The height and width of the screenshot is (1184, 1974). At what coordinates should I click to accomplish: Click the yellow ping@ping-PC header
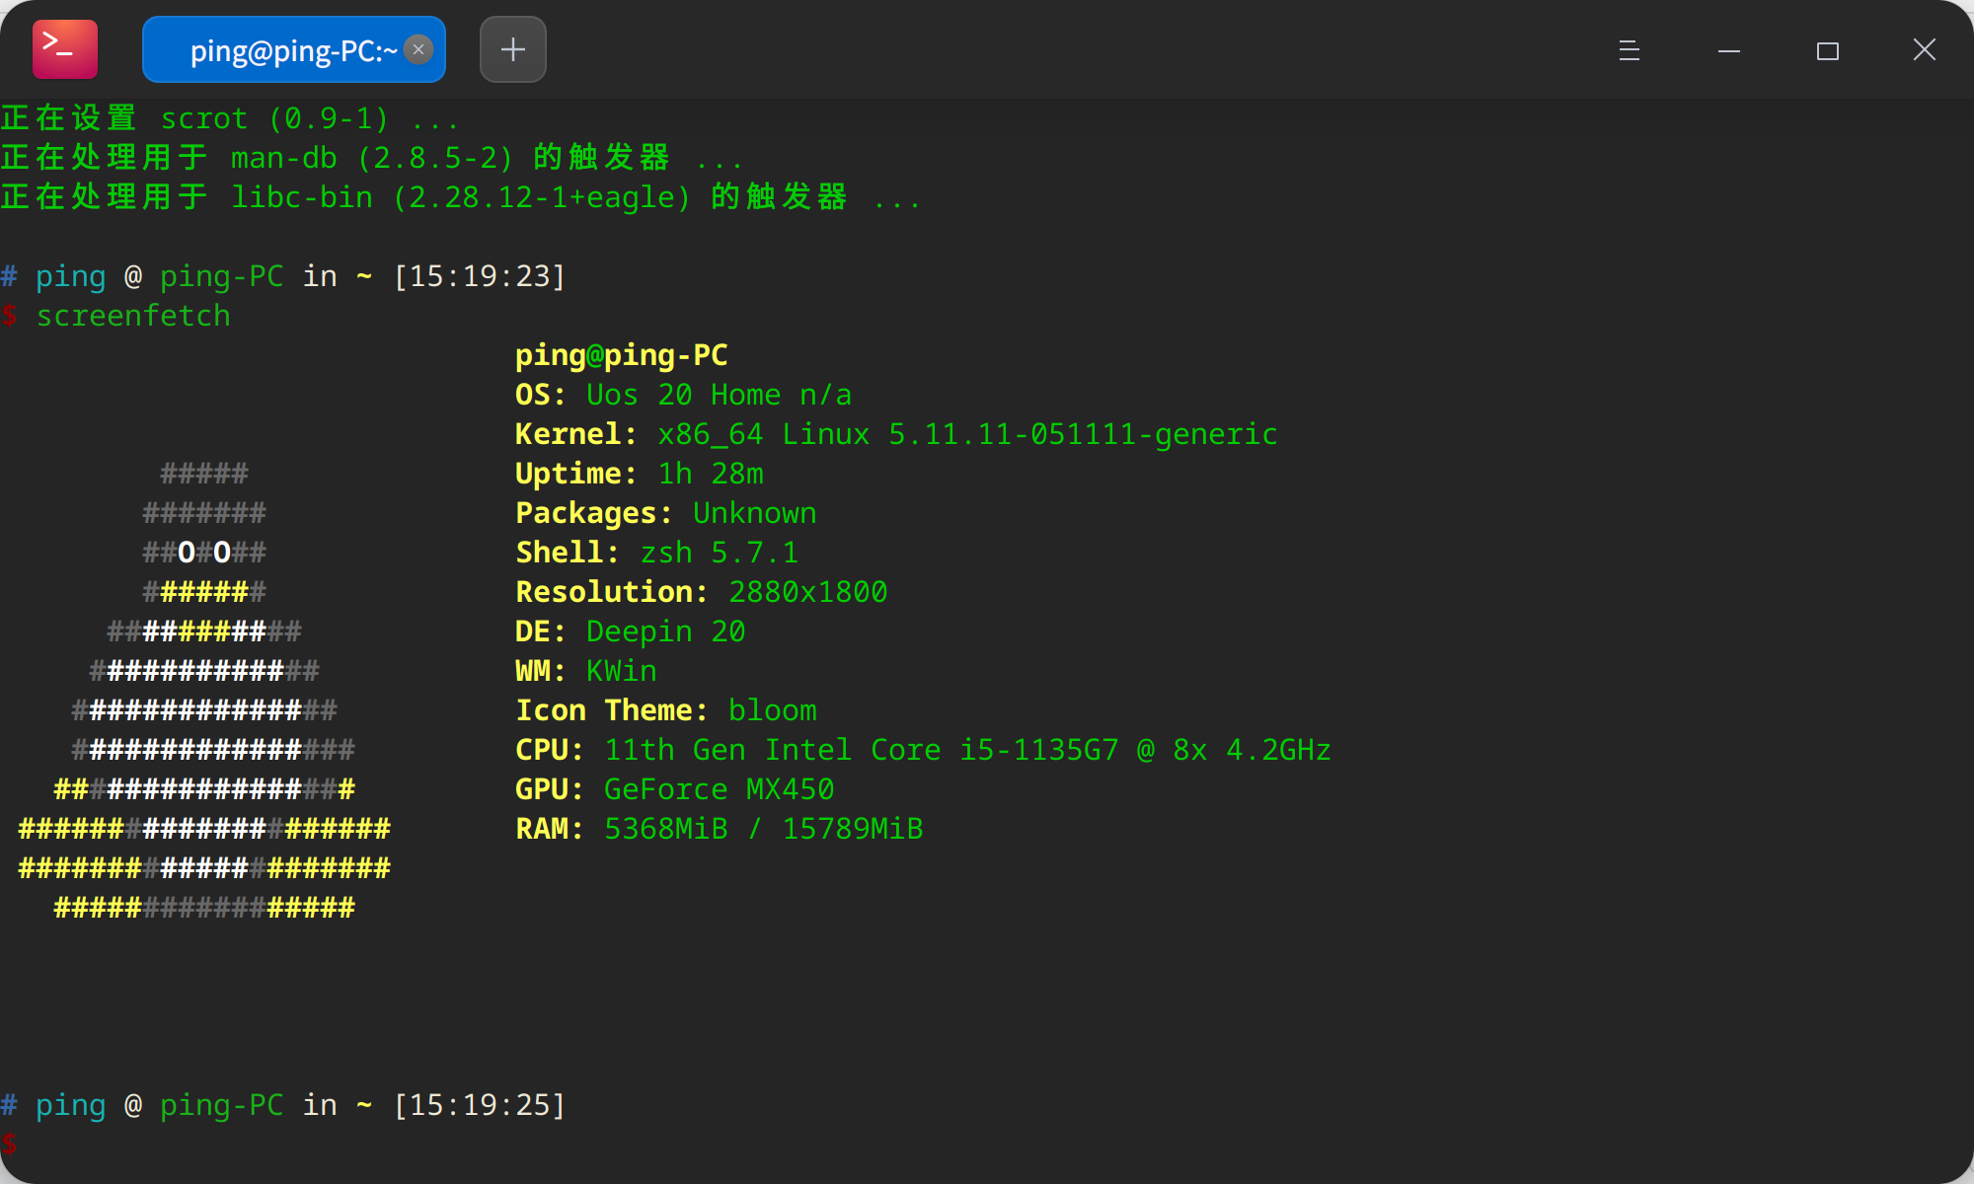tap(621, 355)
